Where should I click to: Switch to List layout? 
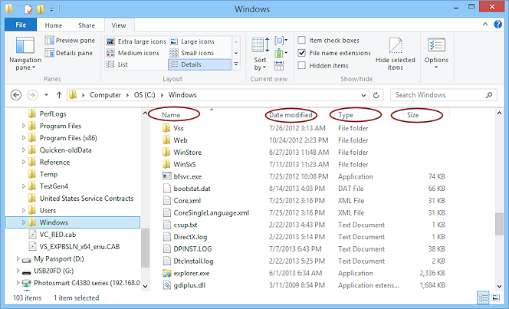(117, 64)
